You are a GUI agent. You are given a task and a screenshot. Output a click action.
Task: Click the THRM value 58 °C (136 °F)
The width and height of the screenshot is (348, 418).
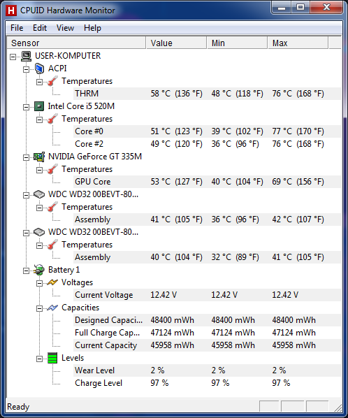click(176, 94)
